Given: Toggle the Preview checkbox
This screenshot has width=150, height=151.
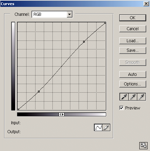Looking at the screenshot, I should pos(121,108).
